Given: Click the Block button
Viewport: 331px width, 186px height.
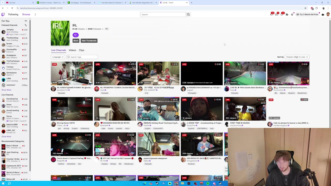Looking at the screenshot, I should coord(76,41).
